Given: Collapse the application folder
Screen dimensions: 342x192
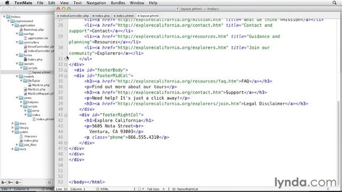Looking at the screenshot, I should 13,25.
